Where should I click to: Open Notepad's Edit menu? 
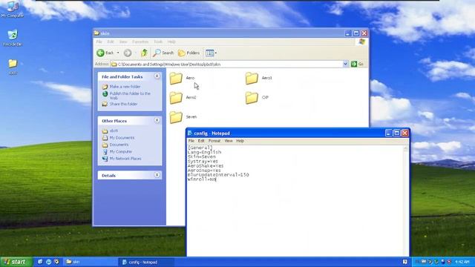click(x=201, y=141)
